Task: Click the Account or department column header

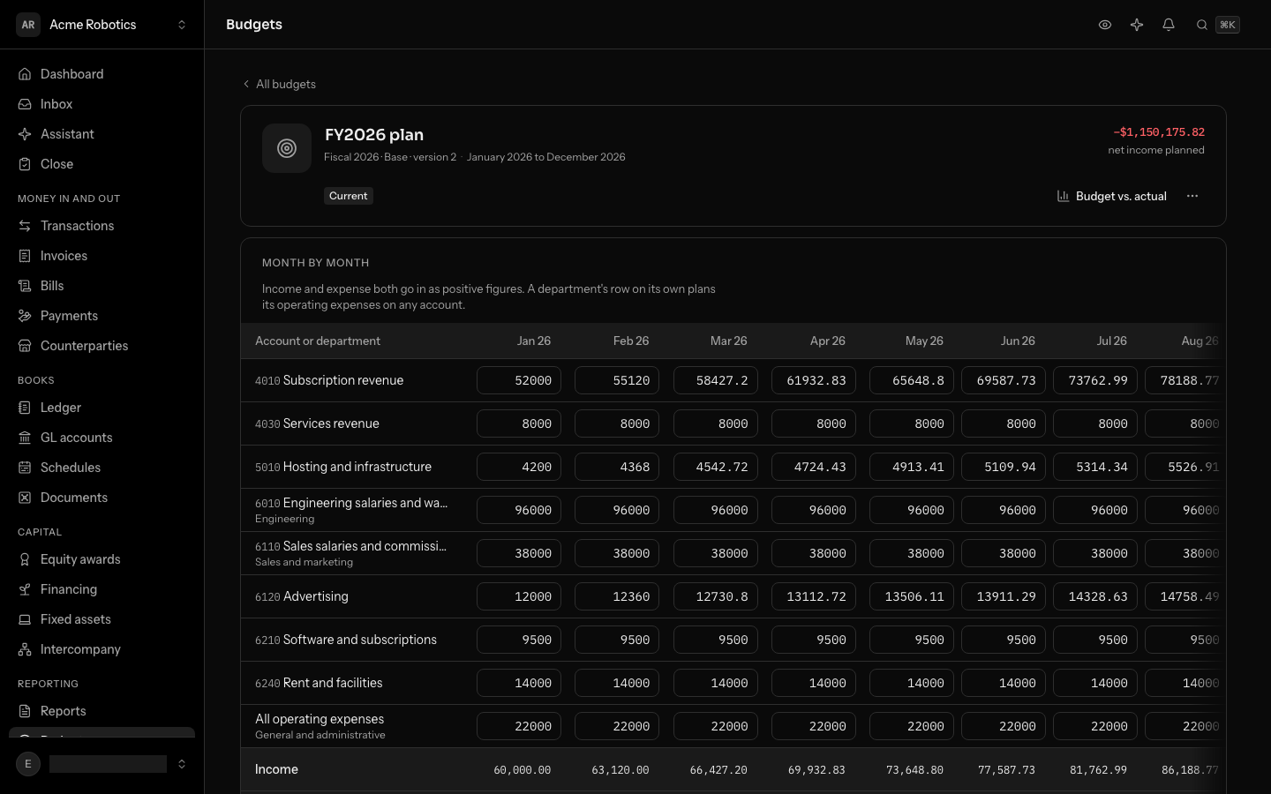Action: tap(318, 341)
